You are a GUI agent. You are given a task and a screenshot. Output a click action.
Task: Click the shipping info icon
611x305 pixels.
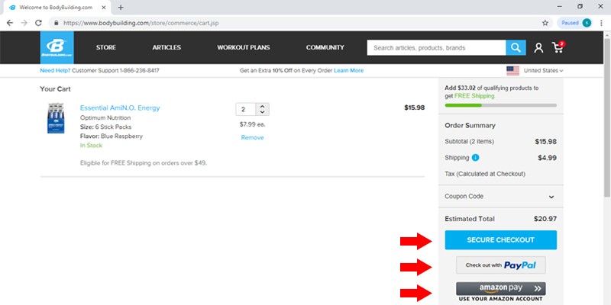tap(476, 158)
